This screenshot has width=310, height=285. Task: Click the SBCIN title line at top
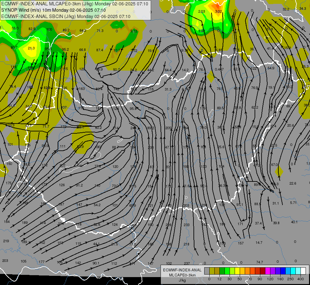66,16
